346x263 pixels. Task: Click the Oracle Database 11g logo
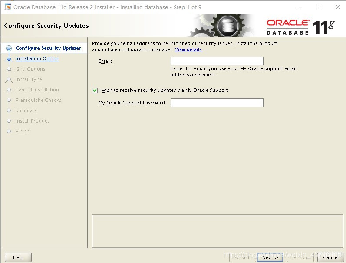(x=300, y=27)
